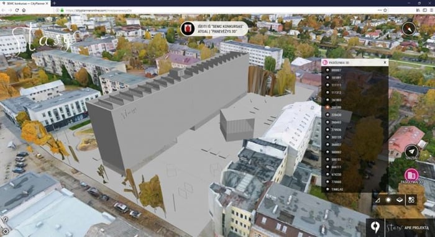Open the pink Pasiūlymai 3D button
Viewport: 435px width, 237px height.
click(411, 175)
